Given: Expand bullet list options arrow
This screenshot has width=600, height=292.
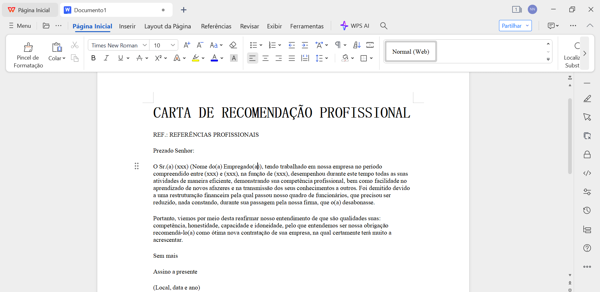Looking at the screenshot, I should click(x=261, y=45).
